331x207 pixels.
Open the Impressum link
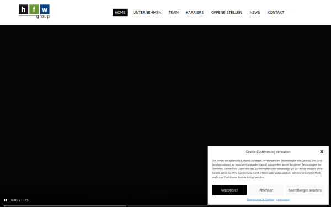[283, 199]
